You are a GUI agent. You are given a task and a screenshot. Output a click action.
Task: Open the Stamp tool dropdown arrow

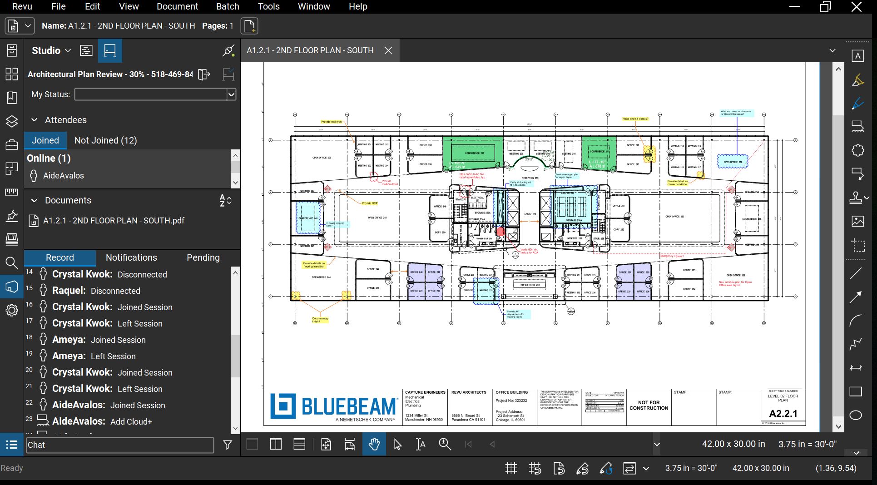click(x=867, y=197)
